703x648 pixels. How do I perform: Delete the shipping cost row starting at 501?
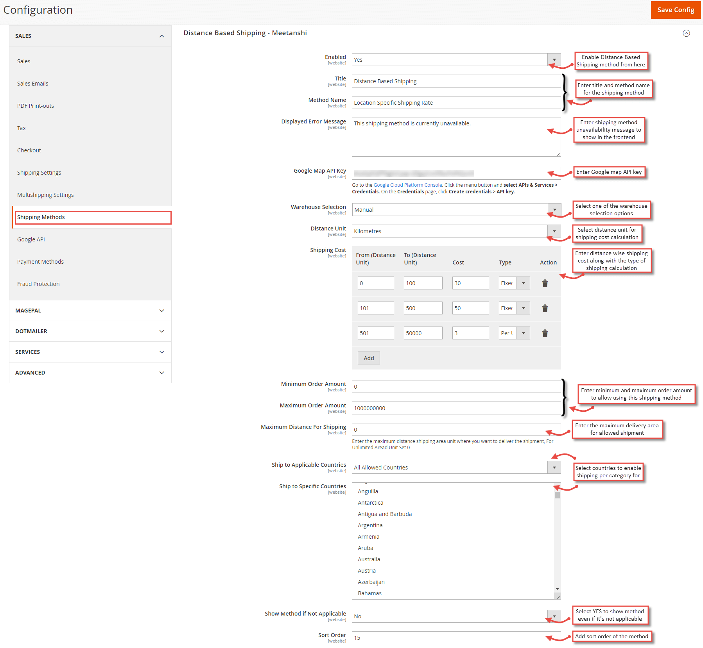click(x=545, y=333)
